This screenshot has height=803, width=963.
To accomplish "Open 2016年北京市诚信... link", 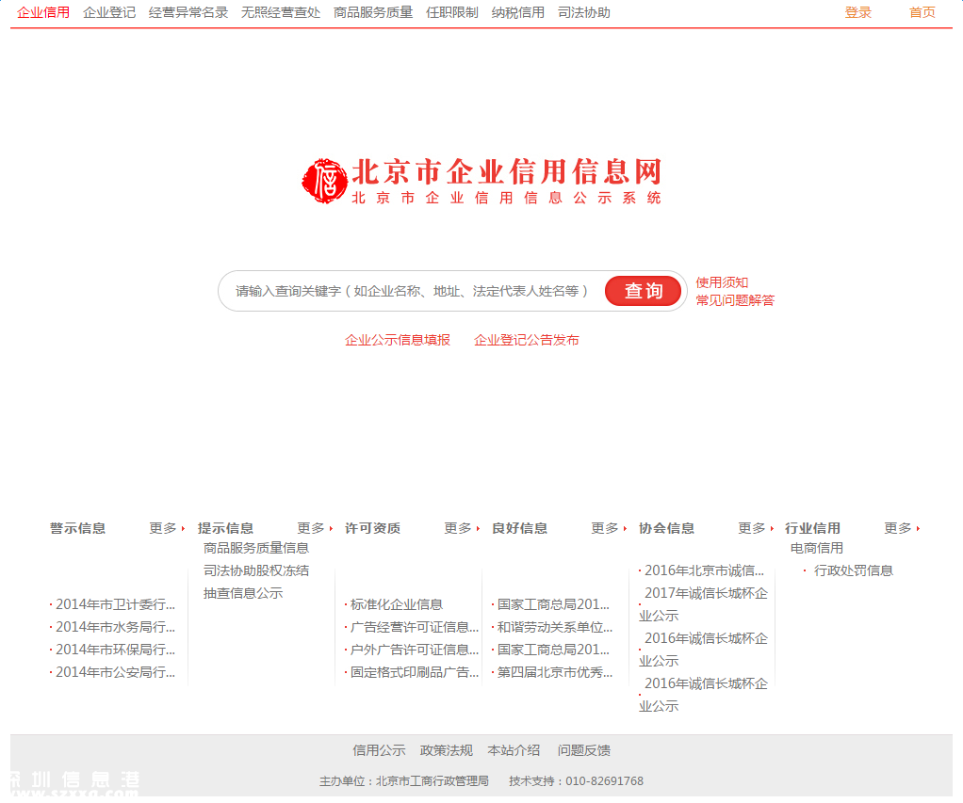I will [705, 570].
